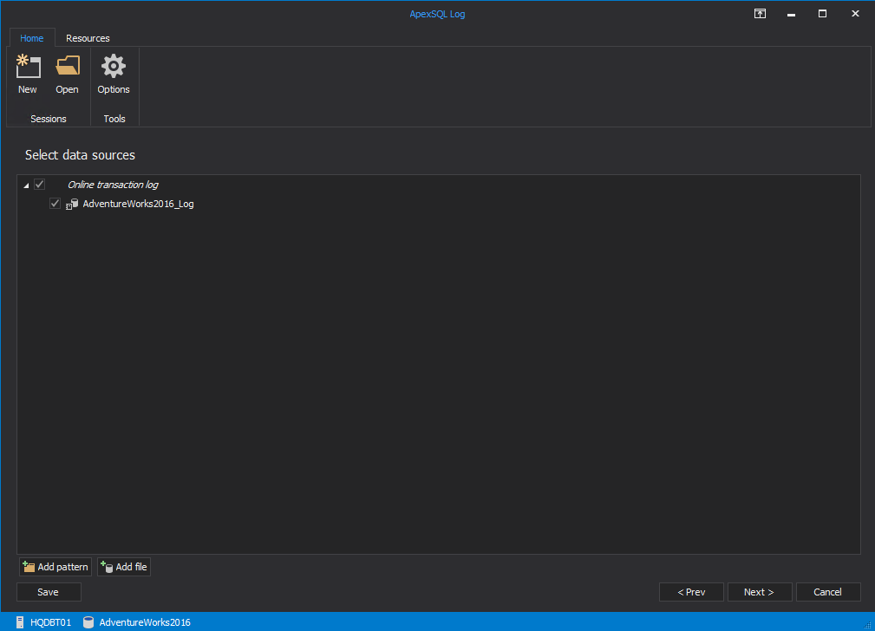Click the resize grip at window corner
The image size is (875, 631).
(867, 625)
